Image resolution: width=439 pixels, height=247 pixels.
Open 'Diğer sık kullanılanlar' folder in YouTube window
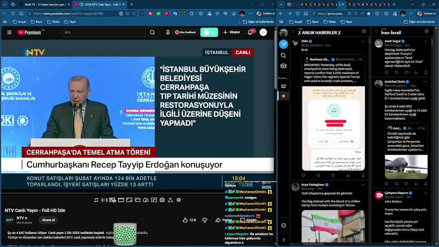pos(258,22)
